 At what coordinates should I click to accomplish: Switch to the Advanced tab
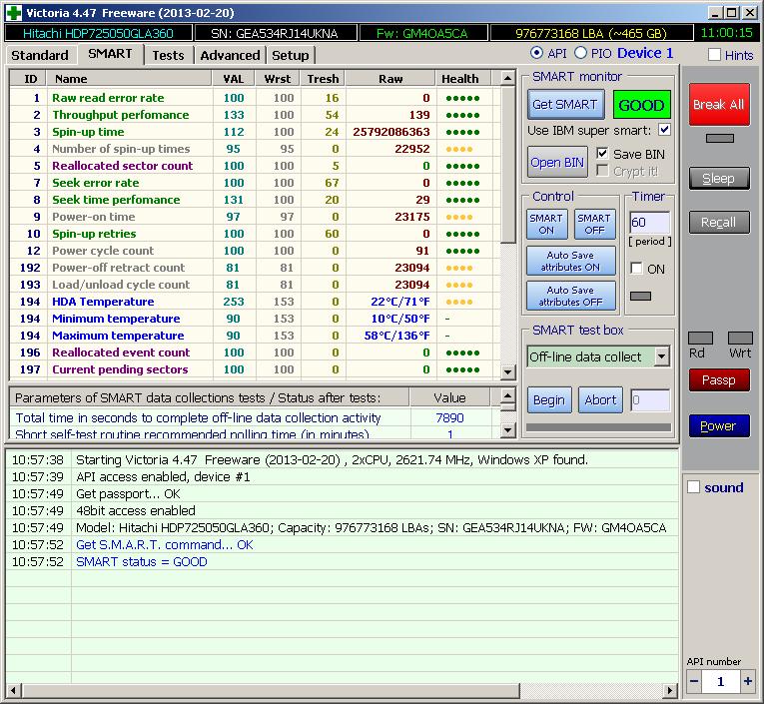(x=230, y=55)
